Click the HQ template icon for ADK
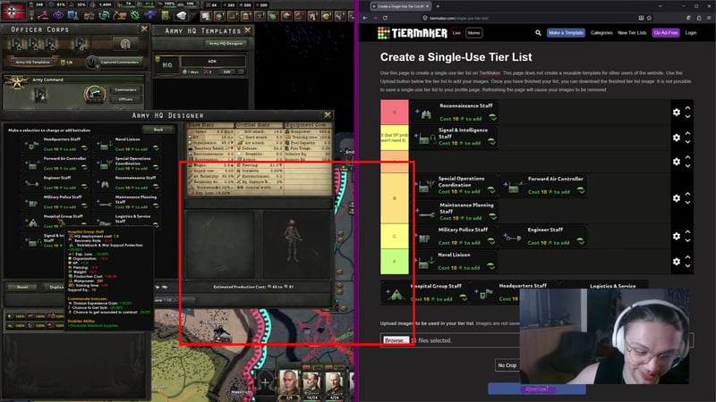The height and width of the screenshot is (402, 716). [167, 64]
